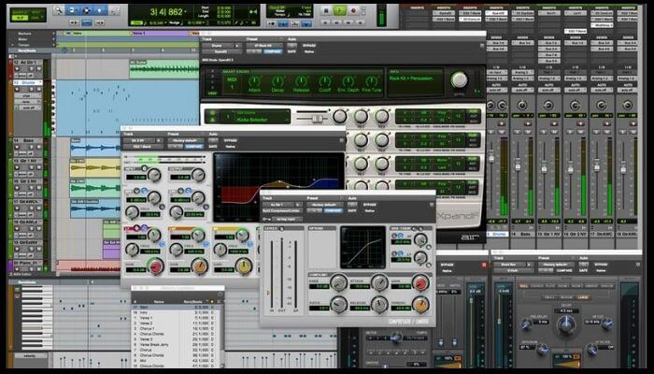Stop playback with transport Stop button
Screen dimensions: 654x374
pyautogui.click(x=326, y=10)
